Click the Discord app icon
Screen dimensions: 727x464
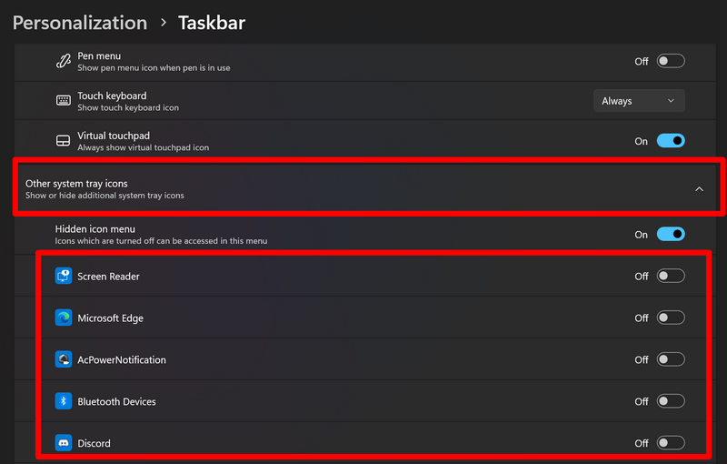63,443
